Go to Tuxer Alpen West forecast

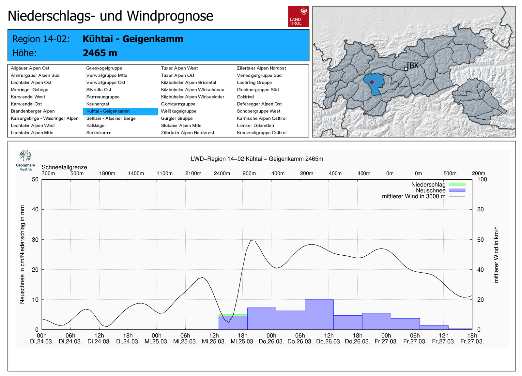point(179,68)
